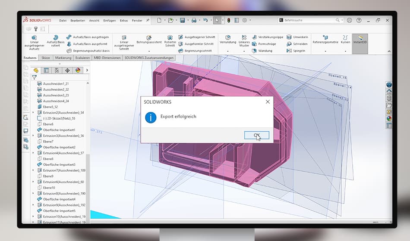Click the print icon
410x241 pixels.
pyautogui.click(x=194, y=20)
